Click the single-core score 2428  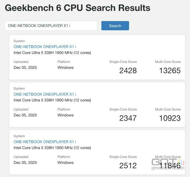click(x=128, y=70)
